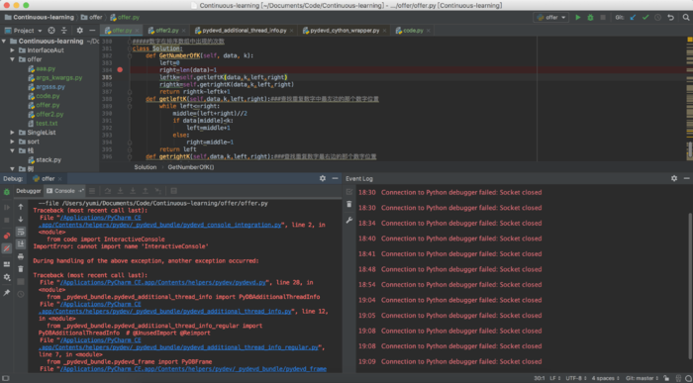This screenshot has width=693, height=383.
Task: Open test.txt in project tree
Action: pyautogui.click(x=47, y=124)
